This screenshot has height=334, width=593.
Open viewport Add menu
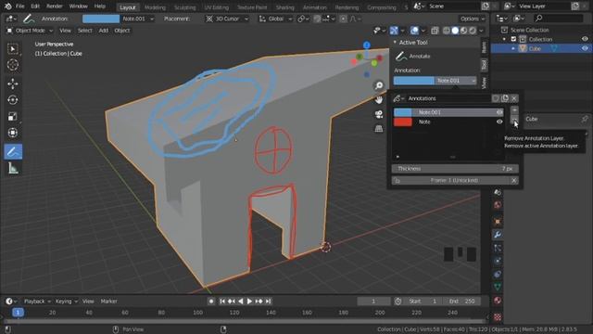(104, 31)
